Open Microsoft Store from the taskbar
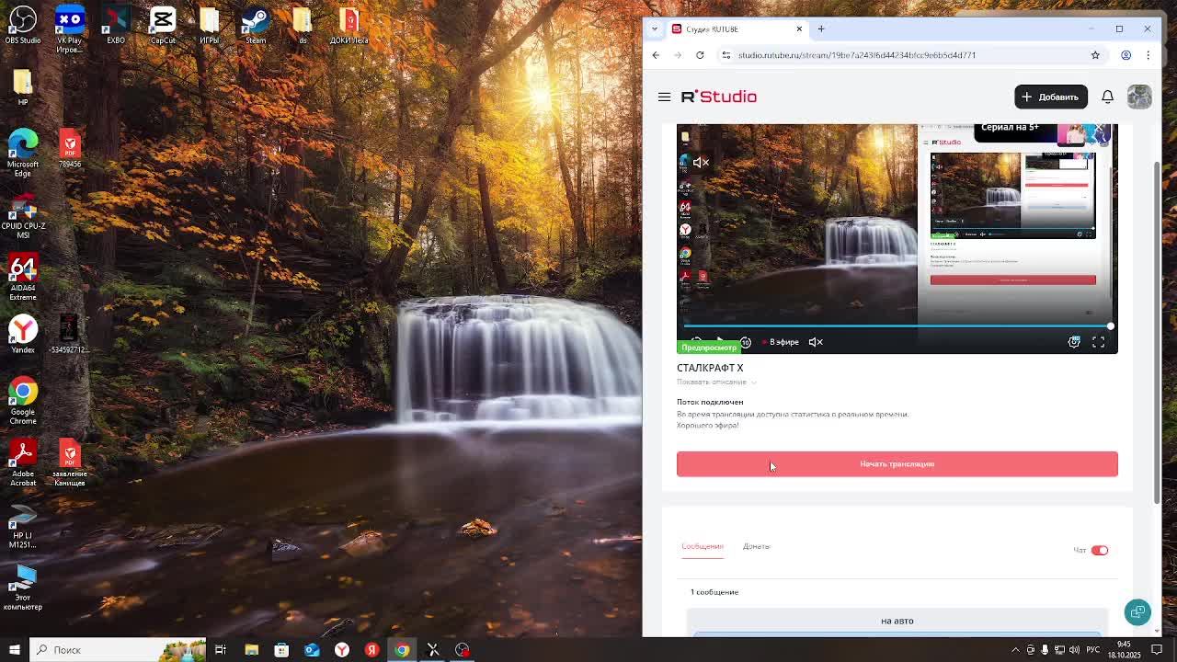The height and width of the screenshot is (662, 1177). click(281, 650)
